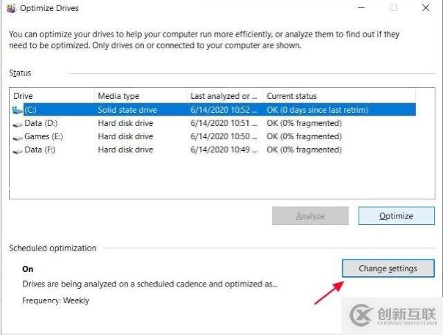Maximize the Optimize Drives window
443x335 pixels.
(393, 8)
